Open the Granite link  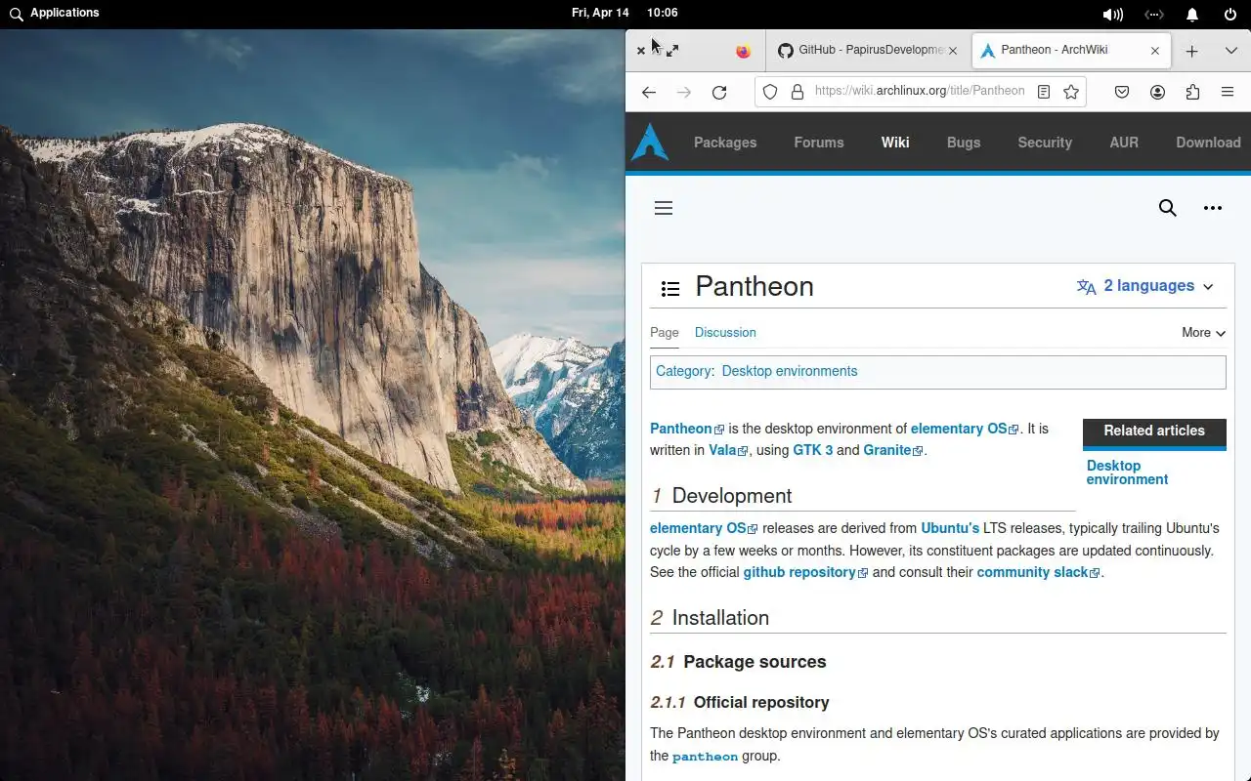click(x=893, y=450)
